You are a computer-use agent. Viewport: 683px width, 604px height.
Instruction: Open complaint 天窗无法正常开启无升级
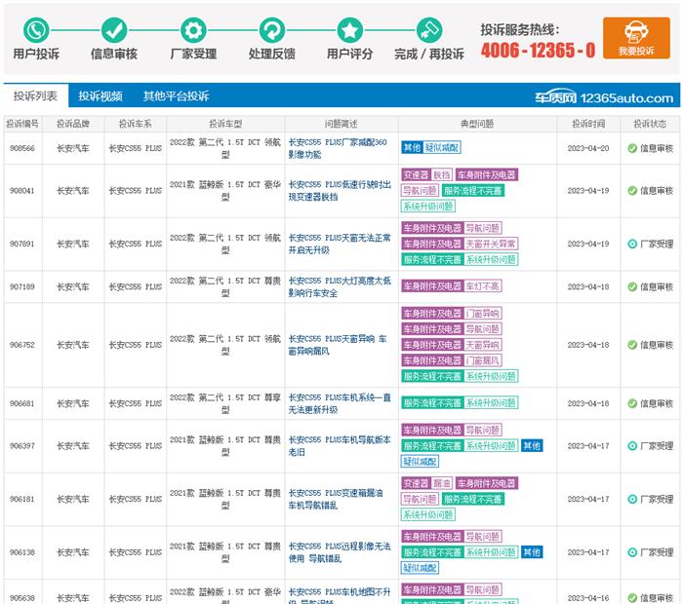[x=340, y=244]
